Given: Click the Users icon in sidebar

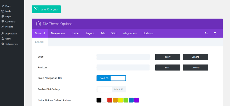Looking at the screenshot, I should coord(3,39).
